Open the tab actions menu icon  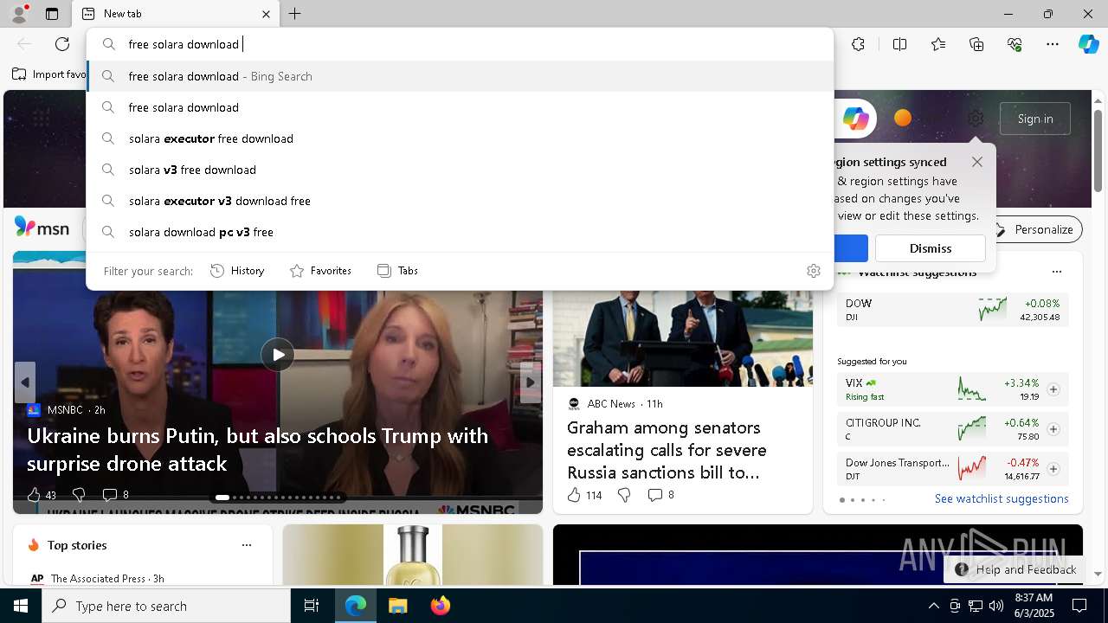click(x=52, y=14)
